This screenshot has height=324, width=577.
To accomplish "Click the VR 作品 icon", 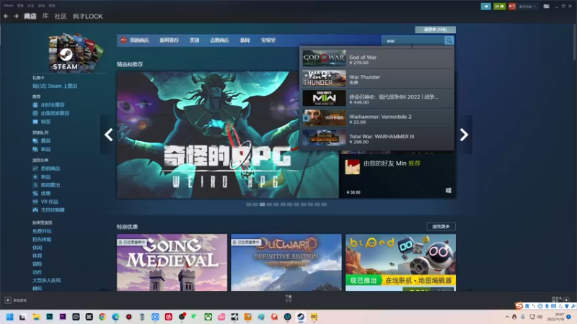I will 35,202.
